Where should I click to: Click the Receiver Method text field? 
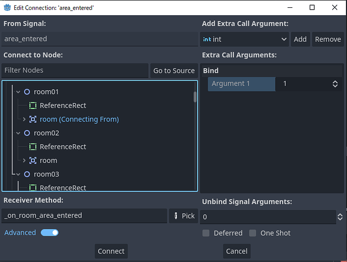[x=84, y=215]
